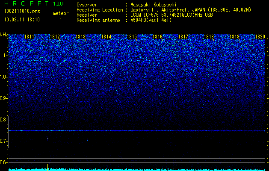Click the 1812 time marker
This screenshot has width=269, height=171.
pyautogui.click(x=55, y=37)
